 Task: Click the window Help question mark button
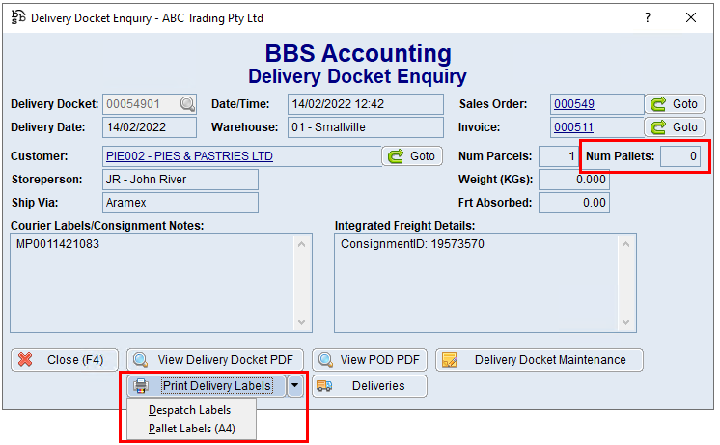[648, 17]
